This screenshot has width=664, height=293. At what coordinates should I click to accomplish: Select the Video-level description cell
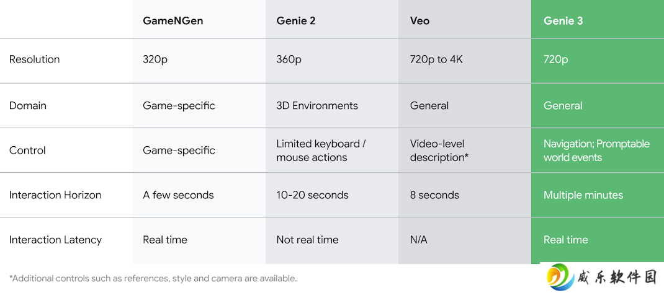pyautogui.click(x=439, y=151)
